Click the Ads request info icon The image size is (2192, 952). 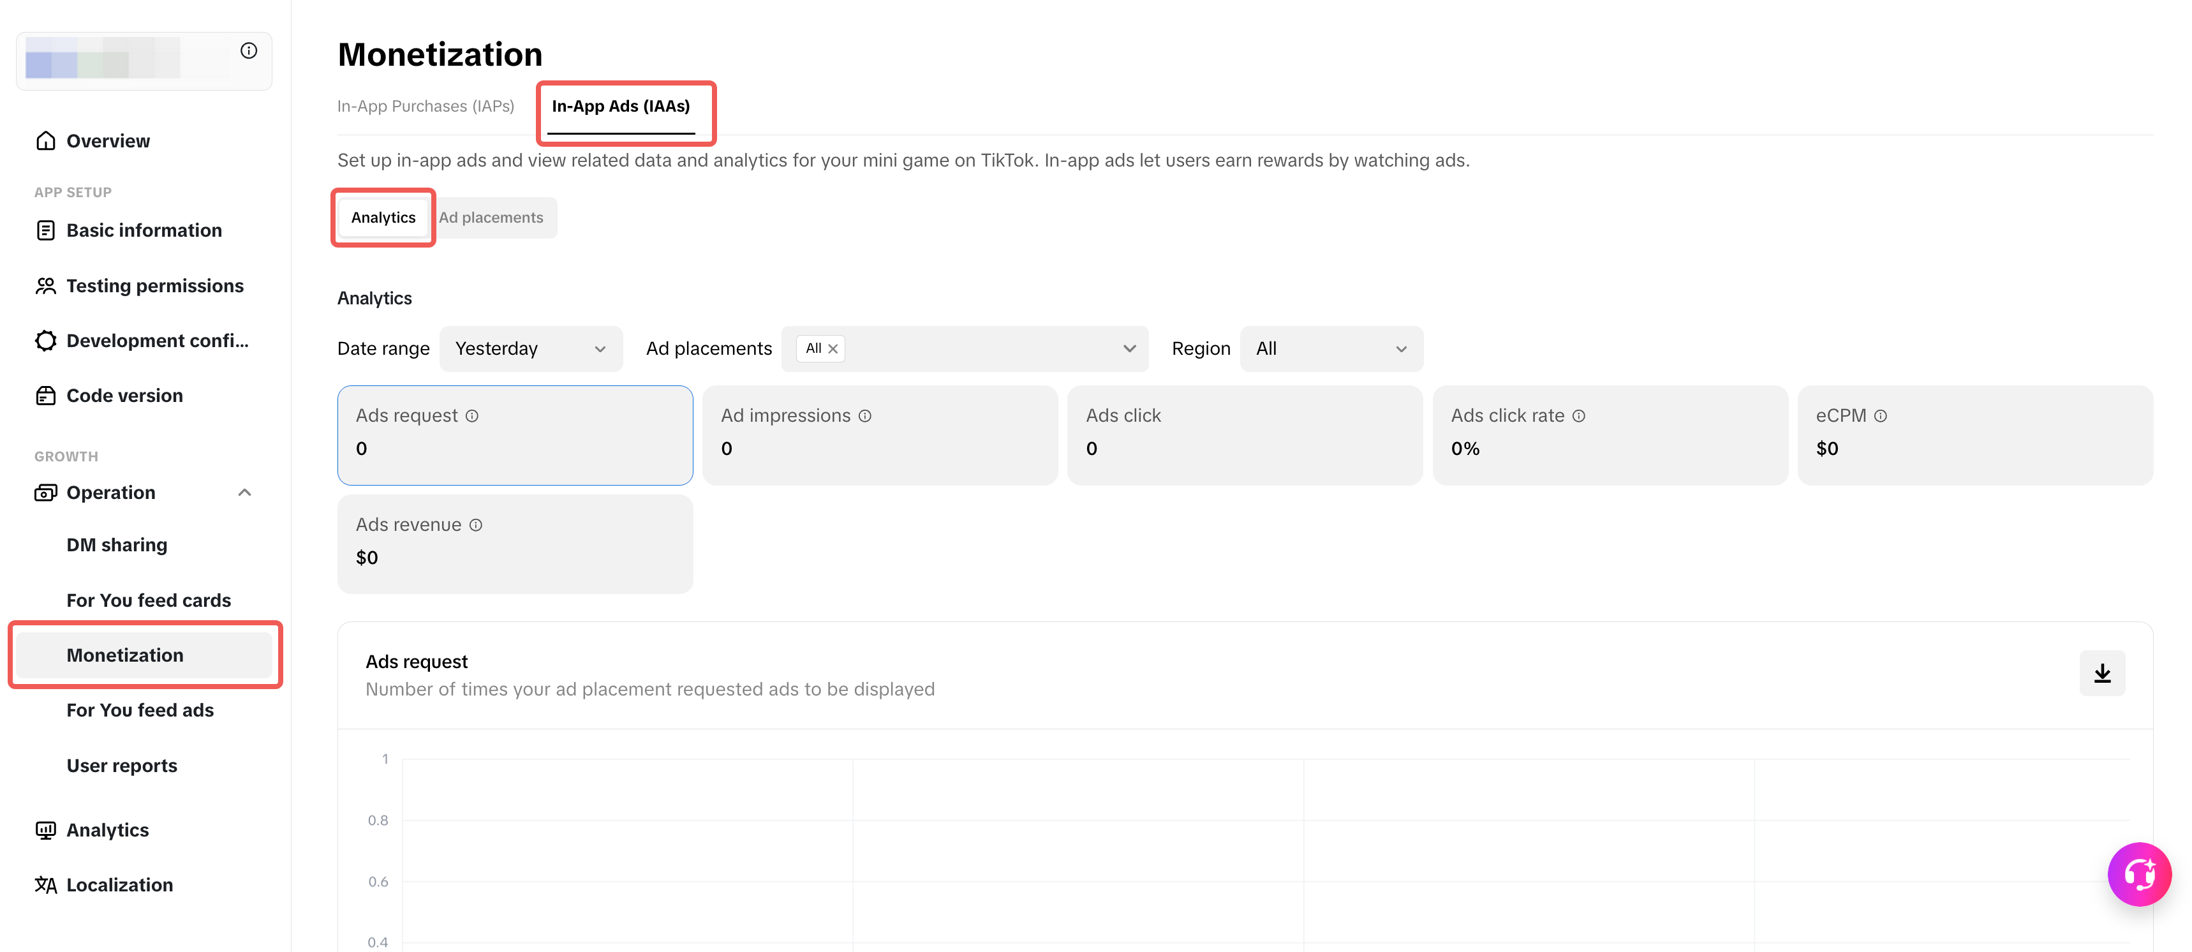point(472,416)
